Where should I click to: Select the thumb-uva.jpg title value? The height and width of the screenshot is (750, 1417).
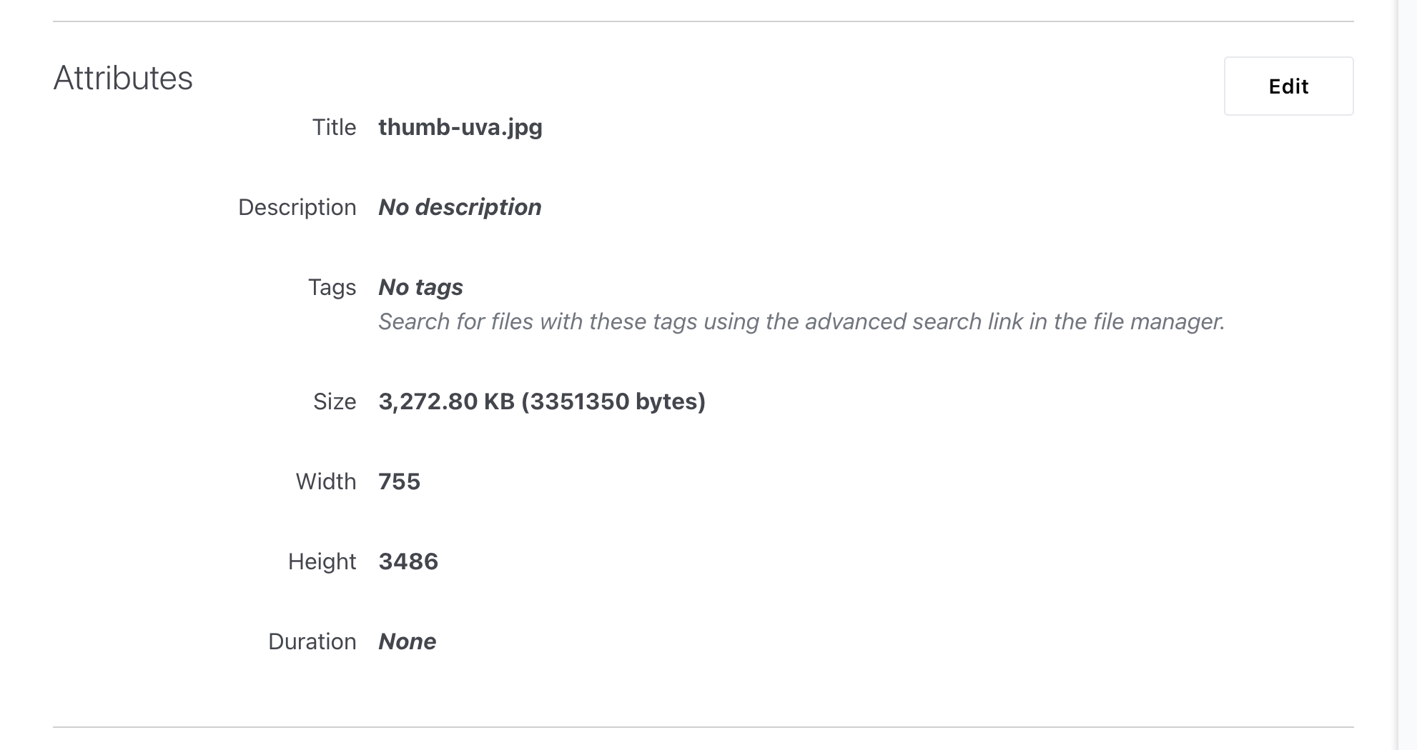(460, 127)
